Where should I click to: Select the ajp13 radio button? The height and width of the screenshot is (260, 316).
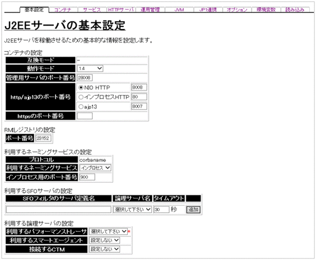81,107
